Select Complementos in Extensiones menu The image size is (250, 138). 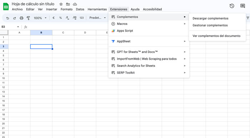point(149,17)
